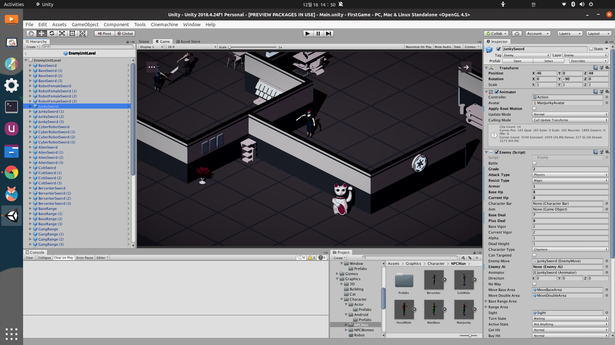Image resolution: width=615 pixels, height=345 pixels.
Task: Toggle Global handle rotation
Action: click(125, 34)
